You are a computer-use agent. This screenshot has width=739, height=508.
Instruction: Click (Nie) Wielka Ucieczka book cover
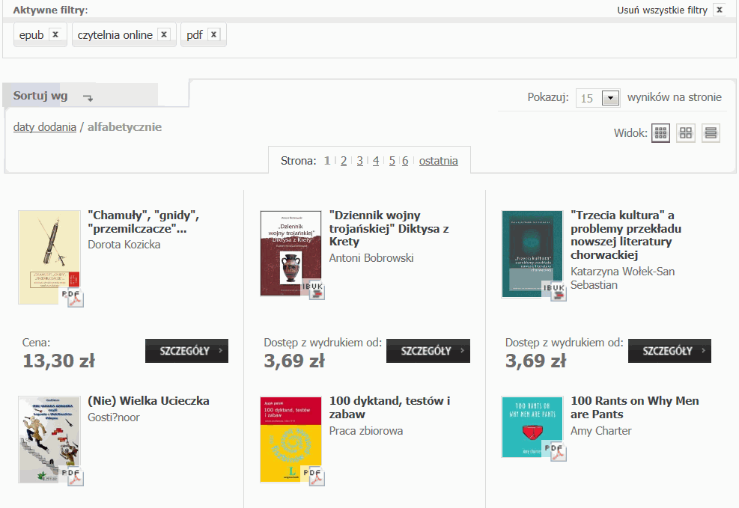pos(49,439)
